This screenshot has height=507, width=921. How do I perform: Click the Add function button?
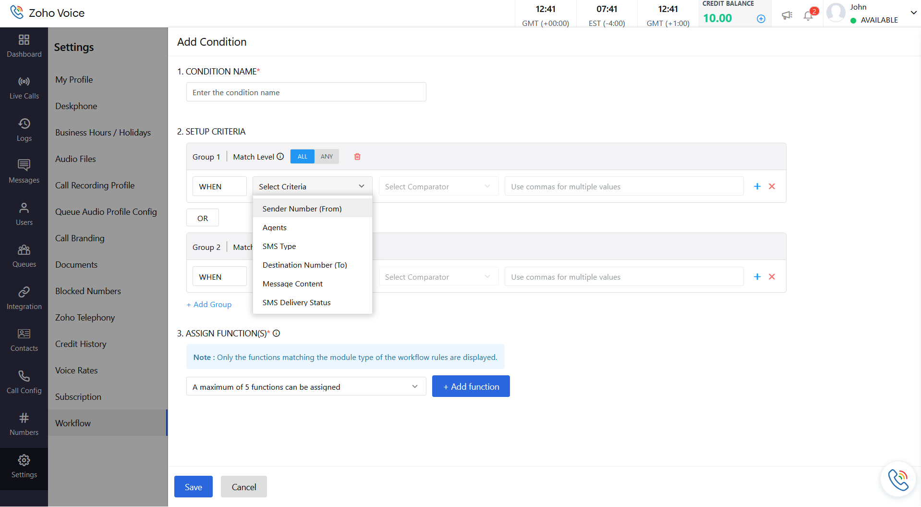[471, 386]
